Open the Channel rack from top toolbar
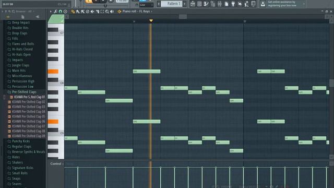 coord(199,4)
